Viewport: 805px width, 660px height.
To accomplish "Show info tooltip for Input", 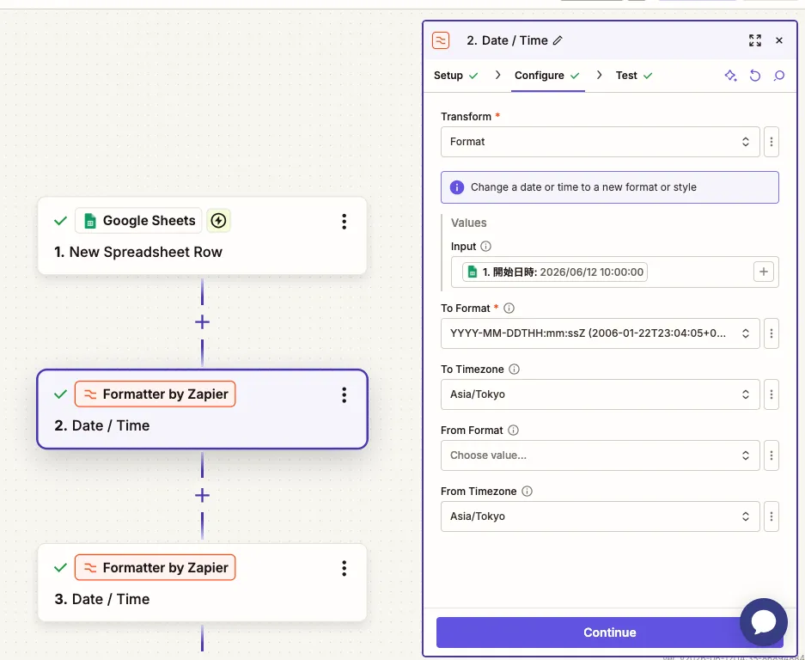I will (x=485, y=247).
